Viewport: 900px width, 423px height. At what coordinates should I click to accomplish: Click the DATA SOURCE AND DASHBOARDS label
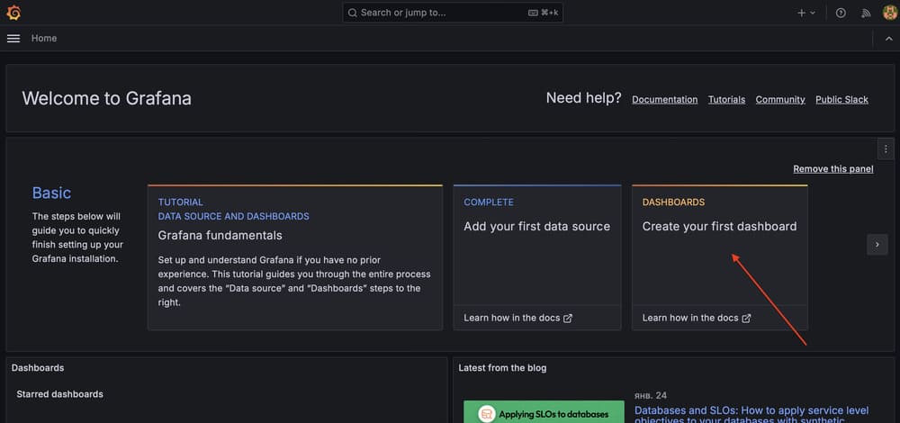[x=234, y=216]
